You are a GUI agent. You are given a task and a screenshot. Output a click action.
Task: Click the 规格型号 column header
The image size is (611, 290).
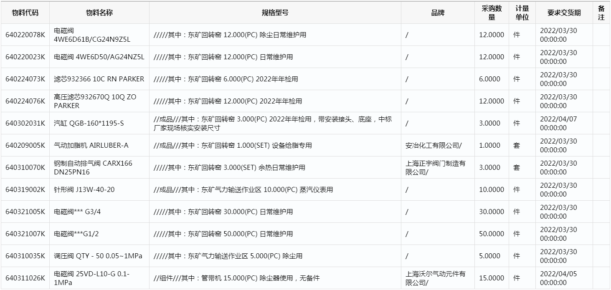tap(275, 13)
